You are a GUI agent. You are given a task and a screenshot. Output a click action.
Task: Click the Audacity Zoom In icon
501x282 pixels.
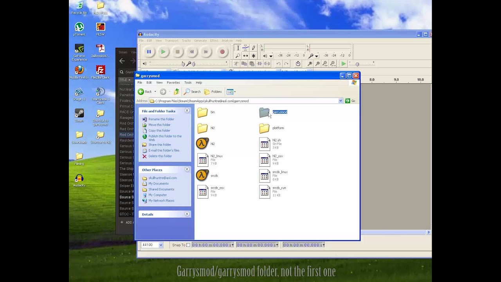click(x=310, y=64)
